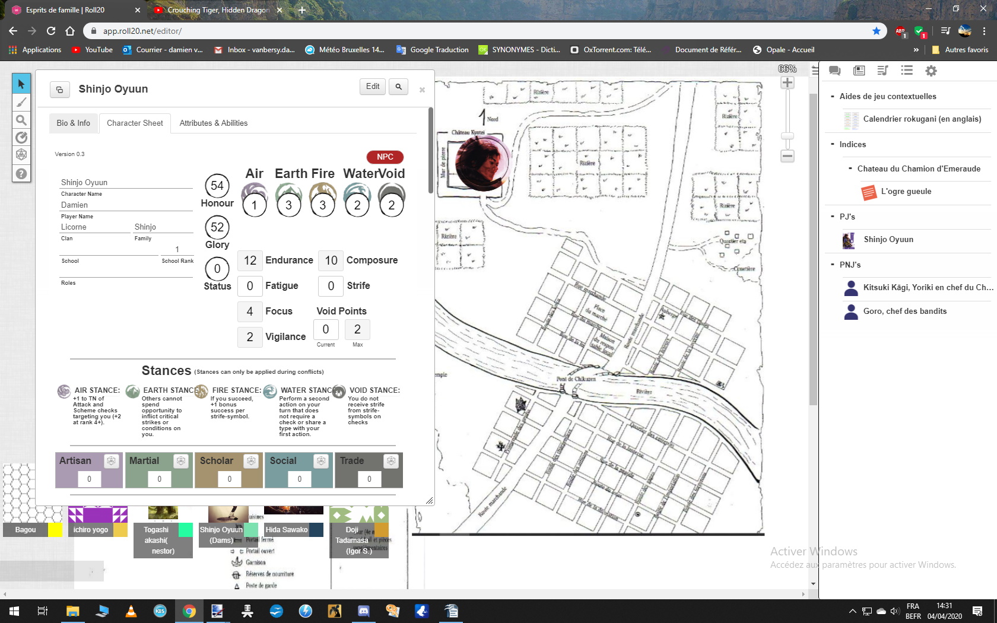Open the Journal tab in the sidebar
997x623 pixels.
pyautogui.click(x=859, y=71)
